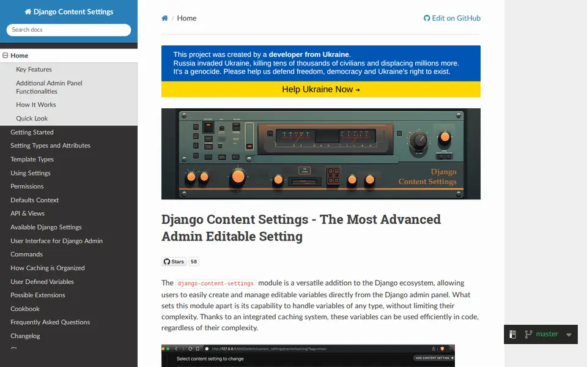Click the home icon in the breadcrumb
Image resolution: width=587 pixels, height=367 pixels.
point(164,18)
